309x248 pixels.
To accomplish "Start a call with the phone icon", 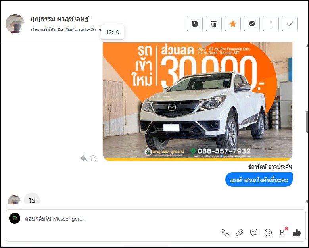I will pyautogui.click(x=225, y=233).
